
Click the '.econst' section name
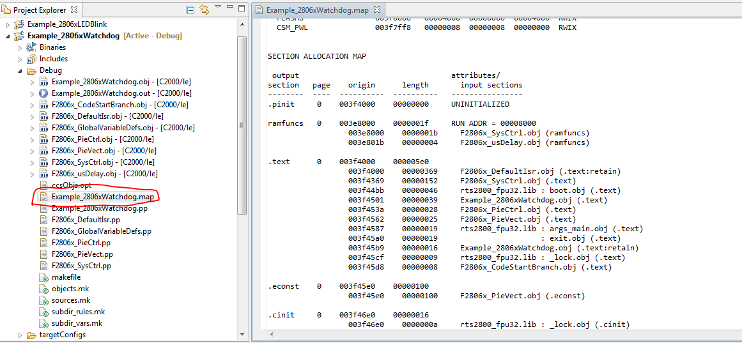(x=283, y=286)
